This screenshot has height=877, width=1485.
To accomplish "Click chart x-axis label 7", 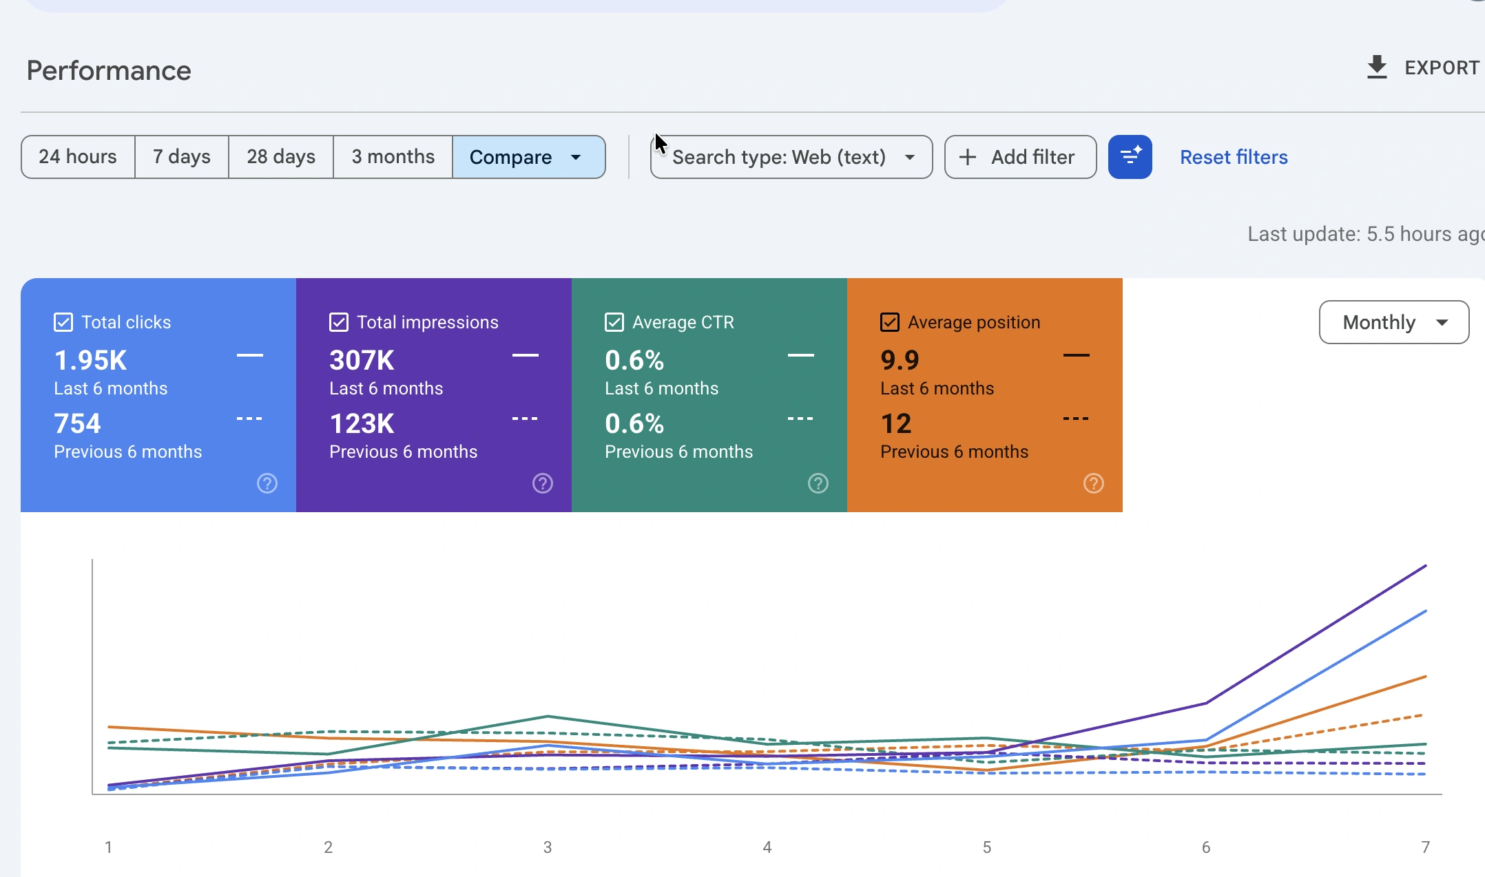I will click(x=1425, y=847).
